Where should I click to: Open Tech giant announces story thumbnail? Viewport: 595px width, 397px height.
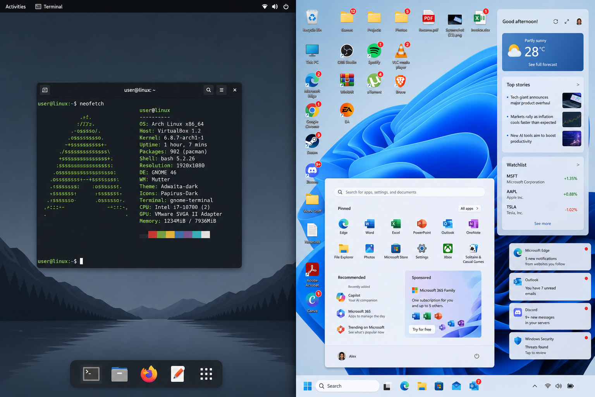pos(572,100)
